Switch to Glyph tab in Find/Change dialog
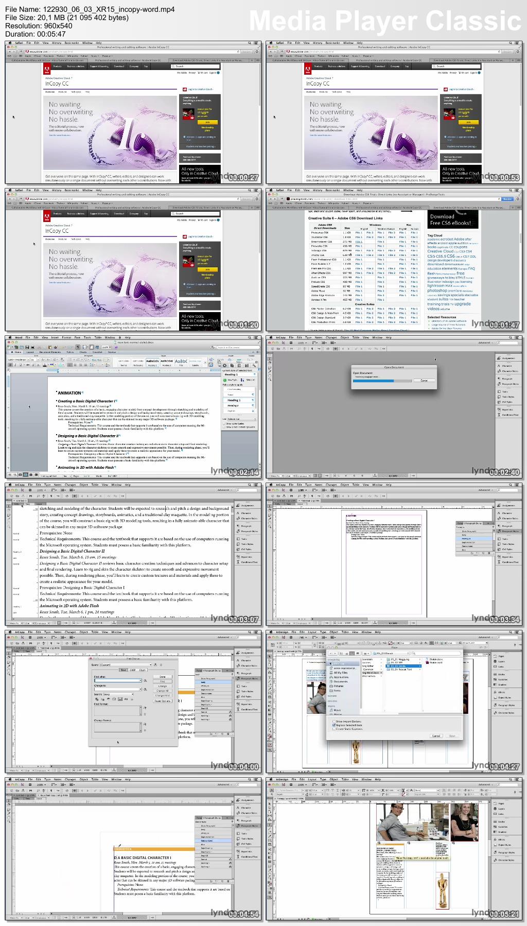The image size is (527, 926). point(143,670)
